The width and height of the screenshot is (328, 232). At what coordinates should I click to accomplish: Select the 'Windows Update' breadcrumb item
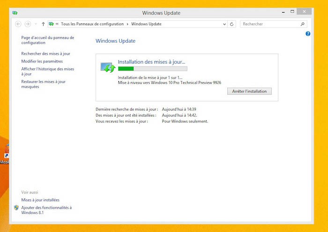point(146,24)
